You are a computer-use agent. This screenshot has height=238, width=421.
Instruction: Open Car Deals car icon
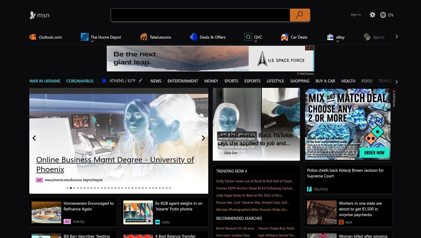click(x=285, y=37)
